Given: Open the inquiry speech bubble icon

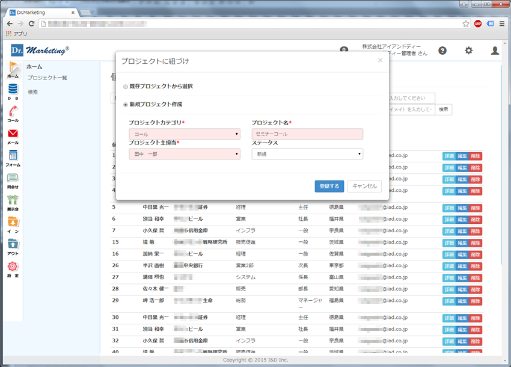Looking at the screenshot, I should click(x=13, y=179).
